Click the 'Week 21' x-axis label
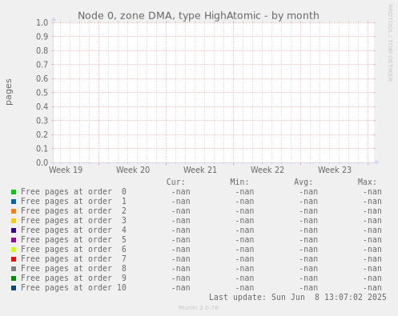This screenshot has height=316, width=398. [200, 170]
